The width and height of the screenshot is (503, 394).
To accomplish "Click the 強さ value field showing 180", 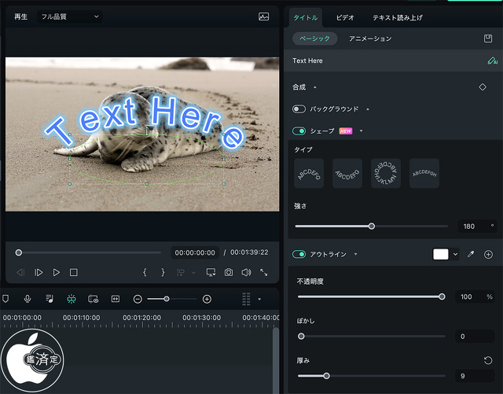I will tap(477, 226).
